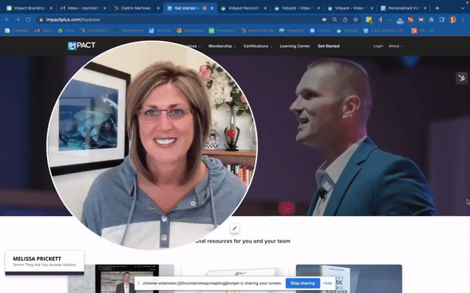Viewport: 470px width, 293px height.
Task: Open the Drive bookmark
Action: click(x=67, y=31)
